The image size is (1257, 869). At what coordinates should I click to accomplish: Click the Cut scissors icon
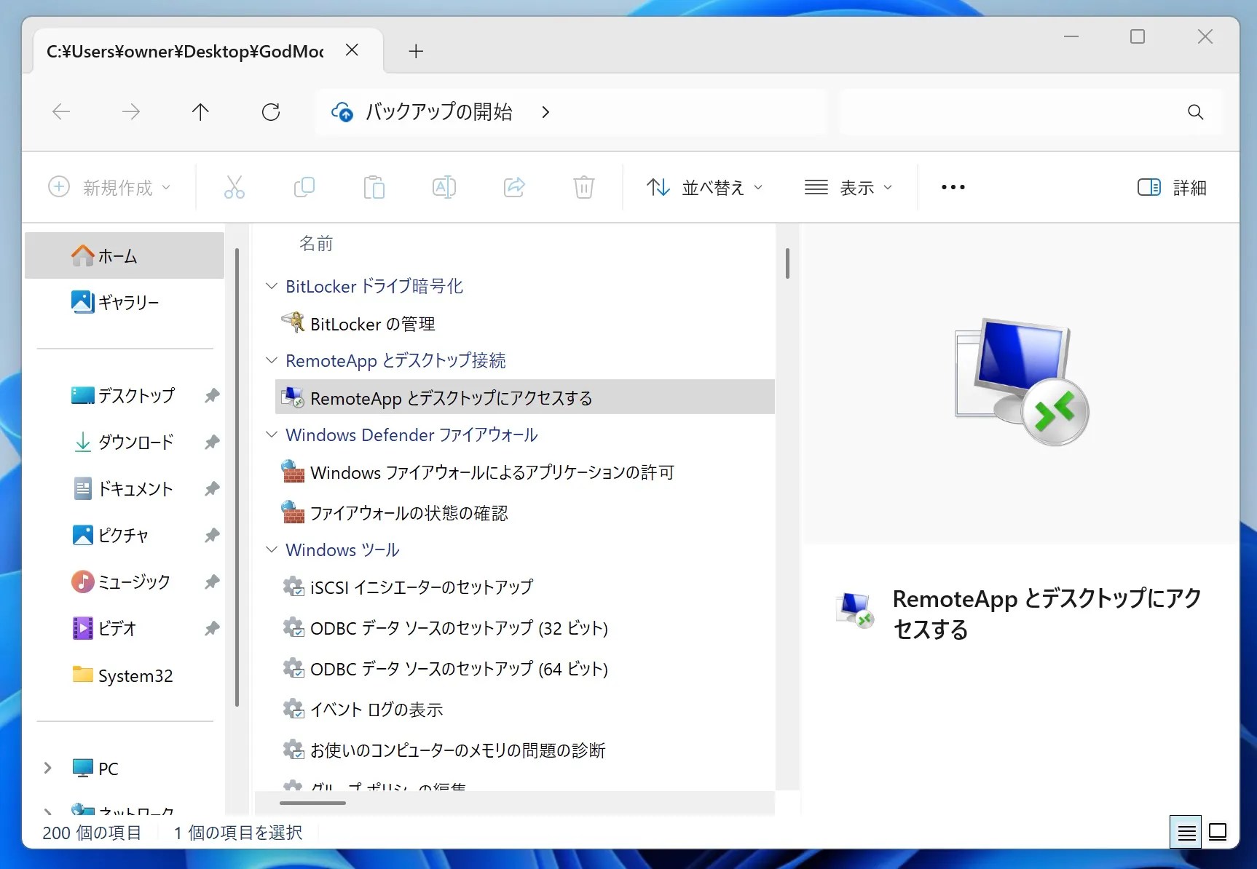click(x=234, y=188)
